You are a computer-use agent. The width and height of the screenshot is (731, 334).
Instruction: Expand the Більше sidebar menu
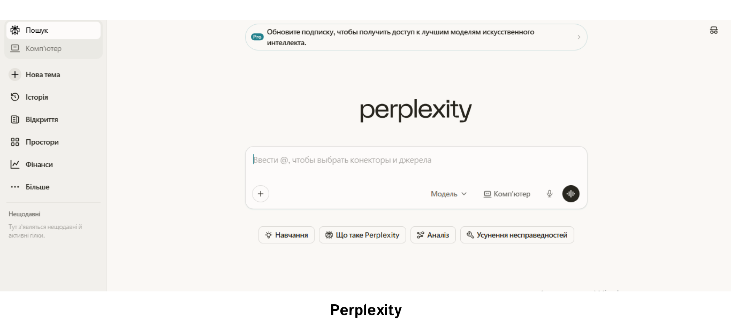[37, 187]
